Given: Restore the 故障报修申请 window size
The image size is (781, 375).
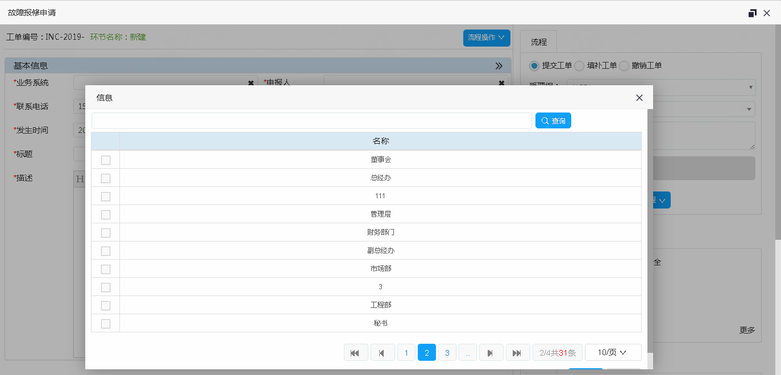Looking at the screenshot, I should point(752,13).
